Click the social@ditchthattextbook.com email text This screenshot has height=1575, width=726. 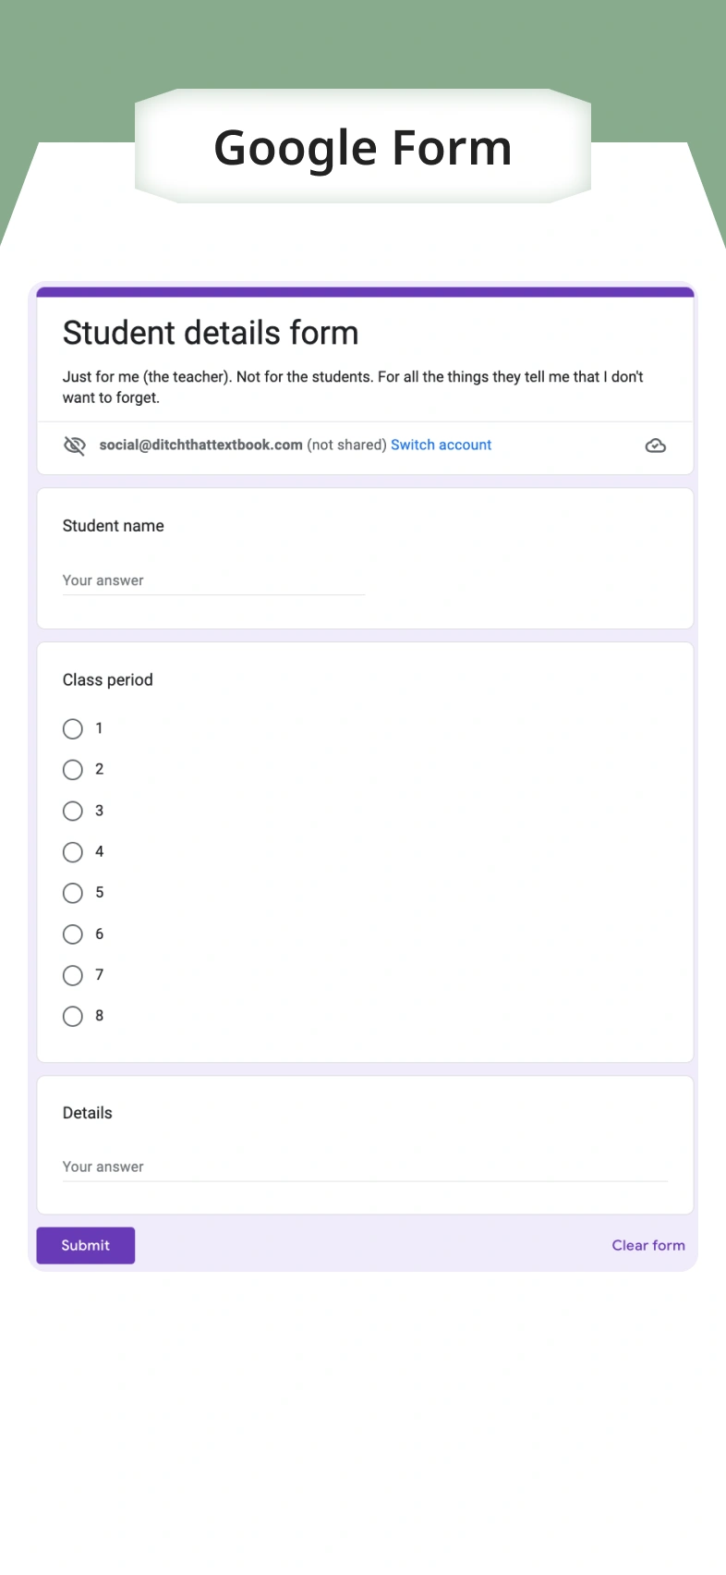(x=200, y=445)
